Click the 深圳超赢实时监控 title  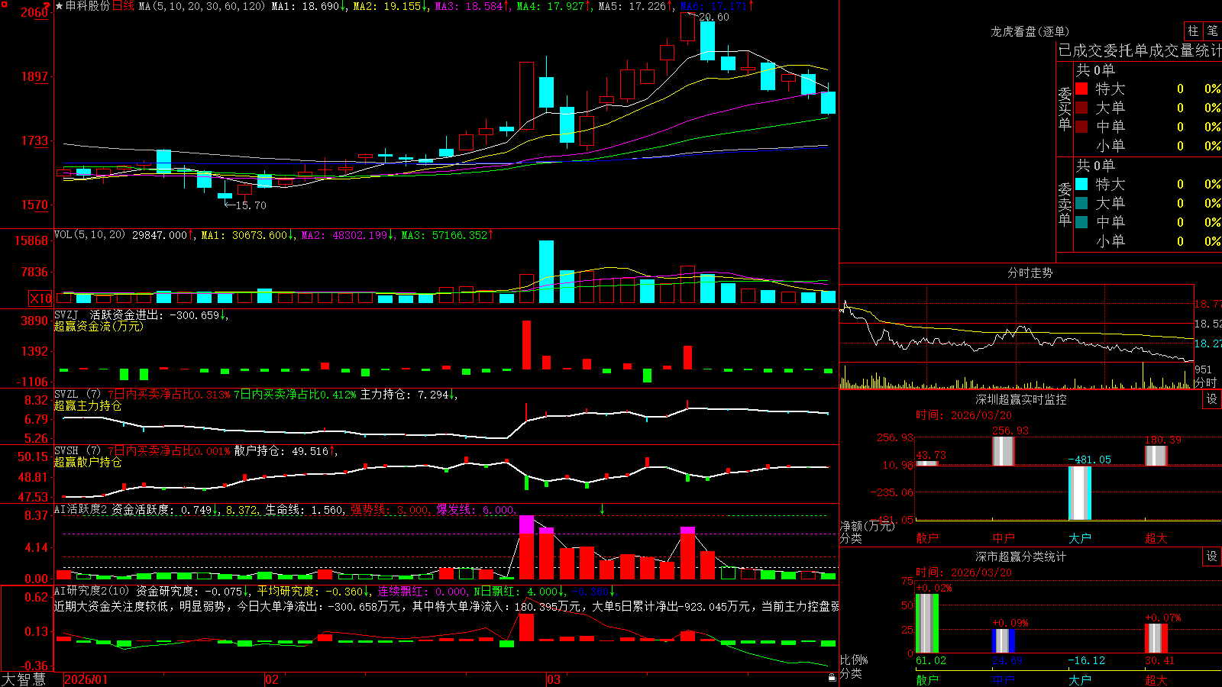(1020, 399)
